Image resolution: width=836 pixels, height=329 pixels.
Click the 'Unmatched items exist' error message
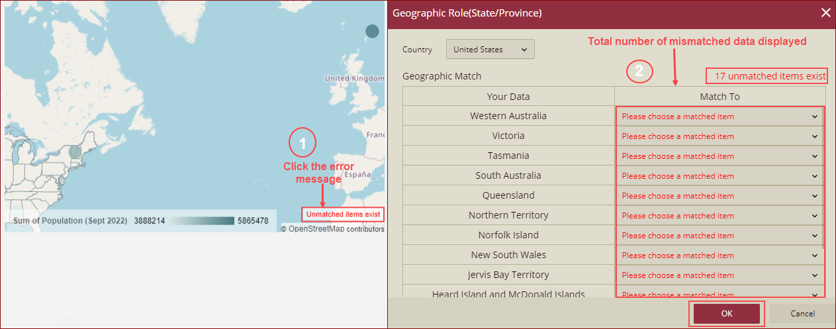(x=343, y=214)
